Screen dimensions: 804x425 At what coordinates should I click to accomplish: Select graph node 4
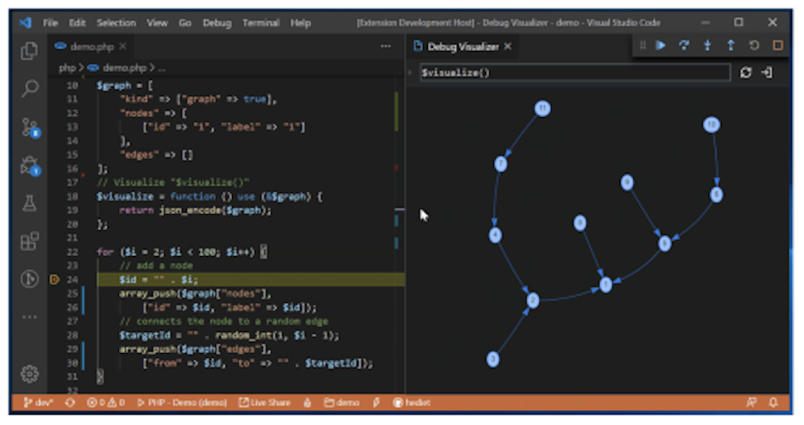pos(495,235)
